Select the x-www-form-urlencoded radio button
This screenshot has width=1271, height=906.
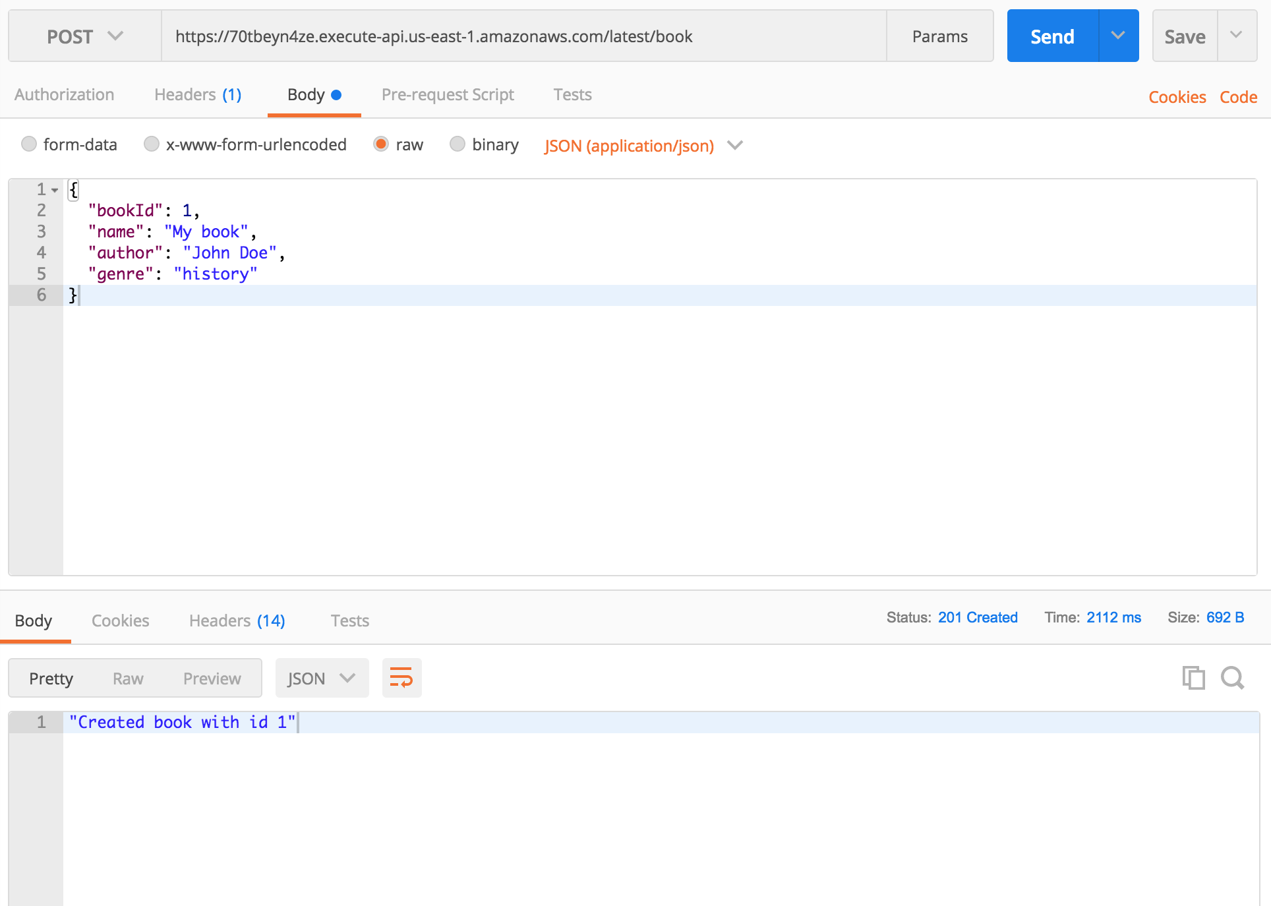pos(151,144)
